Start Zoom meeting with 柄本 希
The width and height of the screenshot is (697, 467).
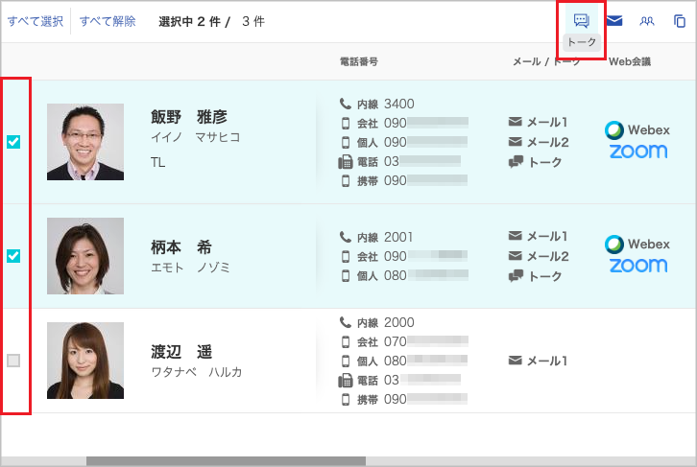(x=637, y=266)
